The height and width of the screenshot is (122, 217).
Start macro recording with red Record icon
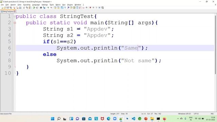pos(90,7)
